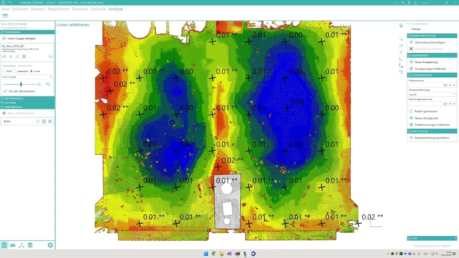Click the small dim sun icon beside slider

(x=4, y=85)
